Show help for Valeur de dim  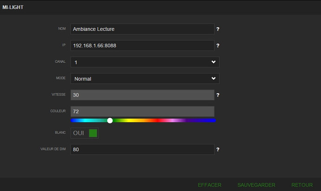(x=218, y=150)
